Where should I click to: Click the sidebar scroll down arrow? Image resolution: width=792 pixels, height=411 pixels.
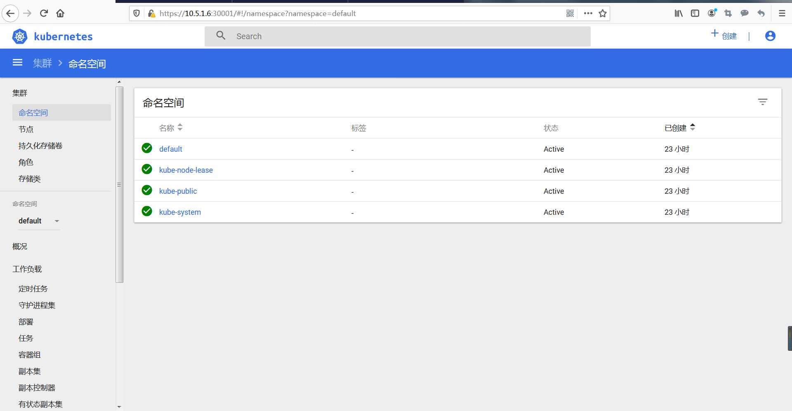[x=119, y=406]
